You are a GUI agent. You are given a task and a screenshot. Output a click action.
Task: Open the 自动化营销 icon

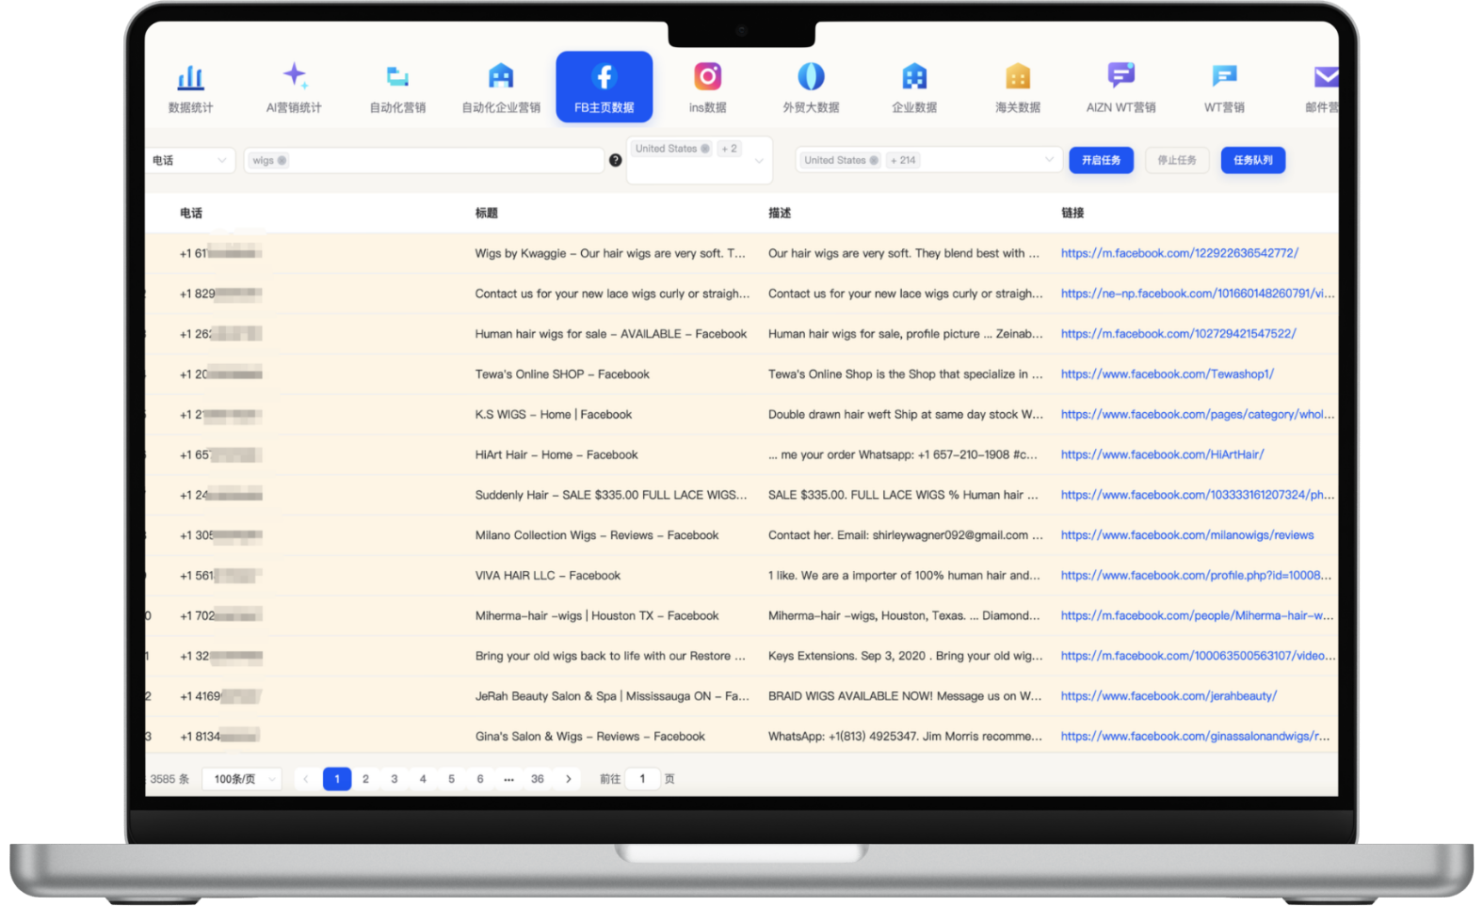397,76
